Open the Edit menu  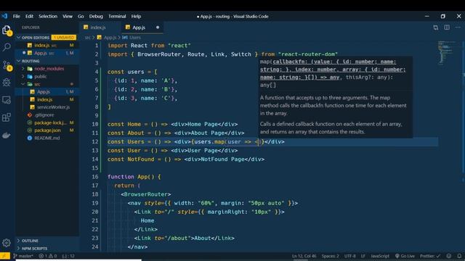[x=29, y=16]
